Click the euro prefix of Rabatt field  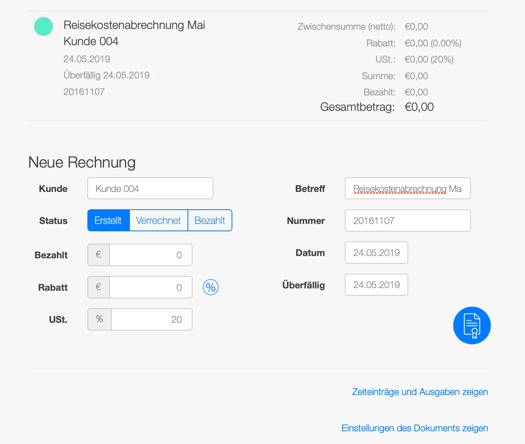pos(99,287)
